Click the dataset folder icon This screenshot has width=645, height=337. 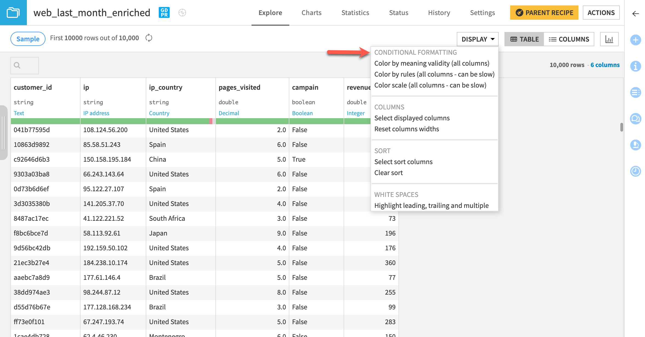(13, 13)
